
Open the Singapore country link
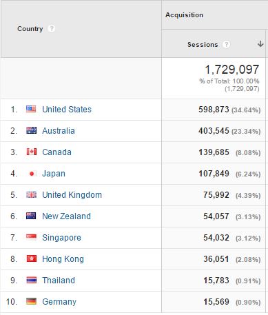coord(61,238)
